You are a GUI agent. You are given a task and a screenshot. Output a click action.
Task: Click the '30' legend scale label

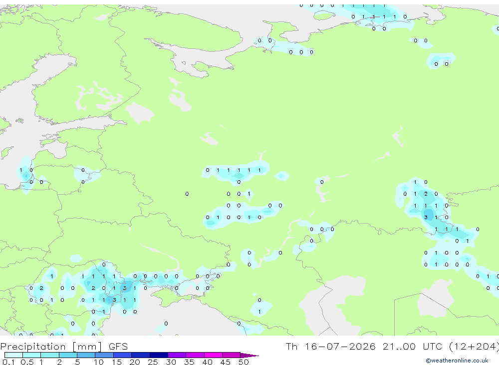[171, 362]
